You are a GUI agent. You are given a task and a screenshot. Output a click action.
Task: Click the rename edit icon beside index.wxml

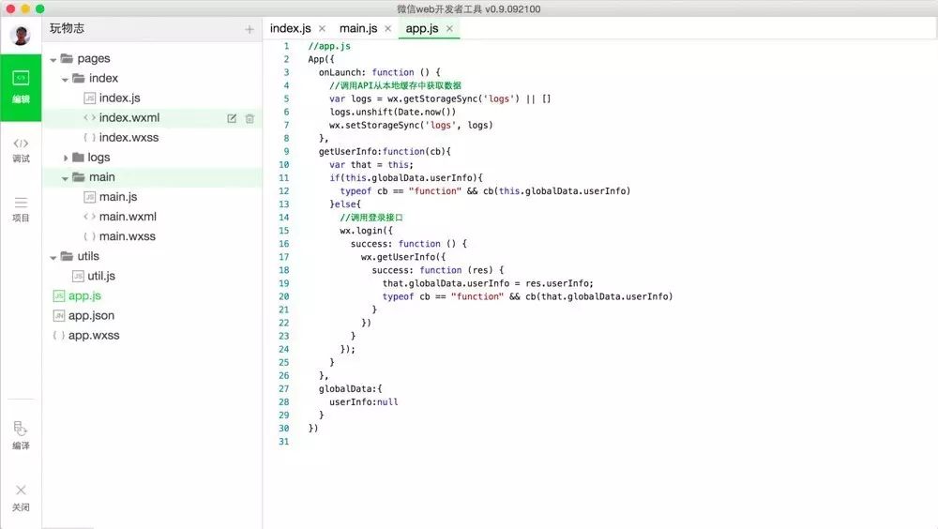pos(232,118)
